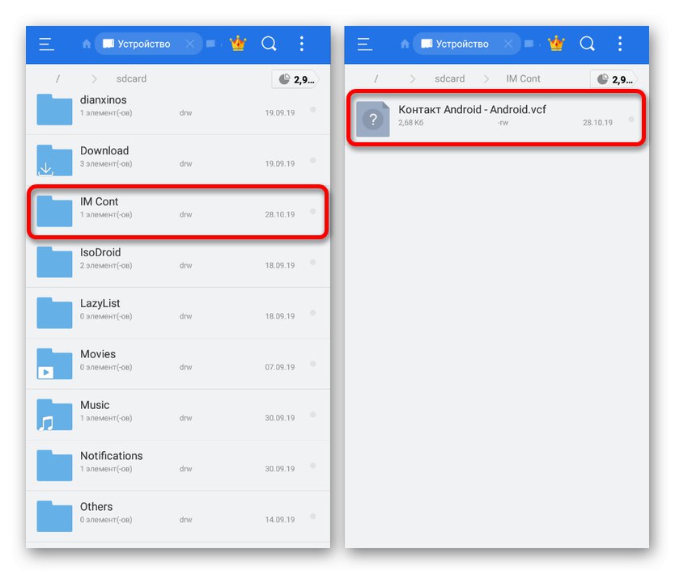The height and width of the screenshot is (574, 675).
Task: Click the Home icon in the toolbar
Action: 86,44
